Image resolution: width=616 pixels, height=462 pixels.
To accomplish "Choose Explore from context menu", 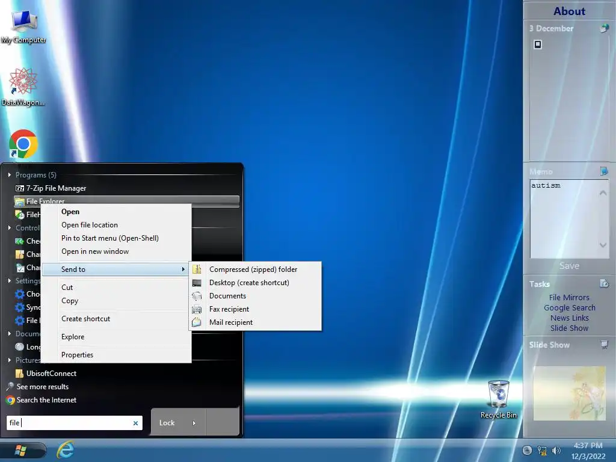I will (x=73, y=337).
